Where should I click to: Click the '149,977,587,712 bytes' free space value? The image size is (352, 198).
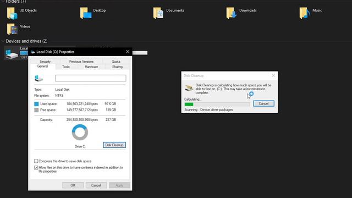pyautogui.click(x=82, y=110)
